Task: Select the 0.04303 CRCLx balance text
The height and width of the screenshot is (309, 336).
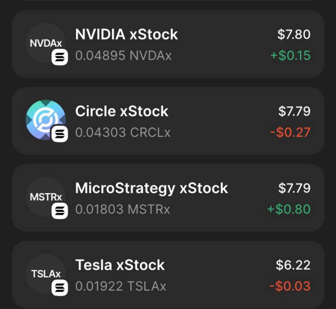Action: coord(123,132)
